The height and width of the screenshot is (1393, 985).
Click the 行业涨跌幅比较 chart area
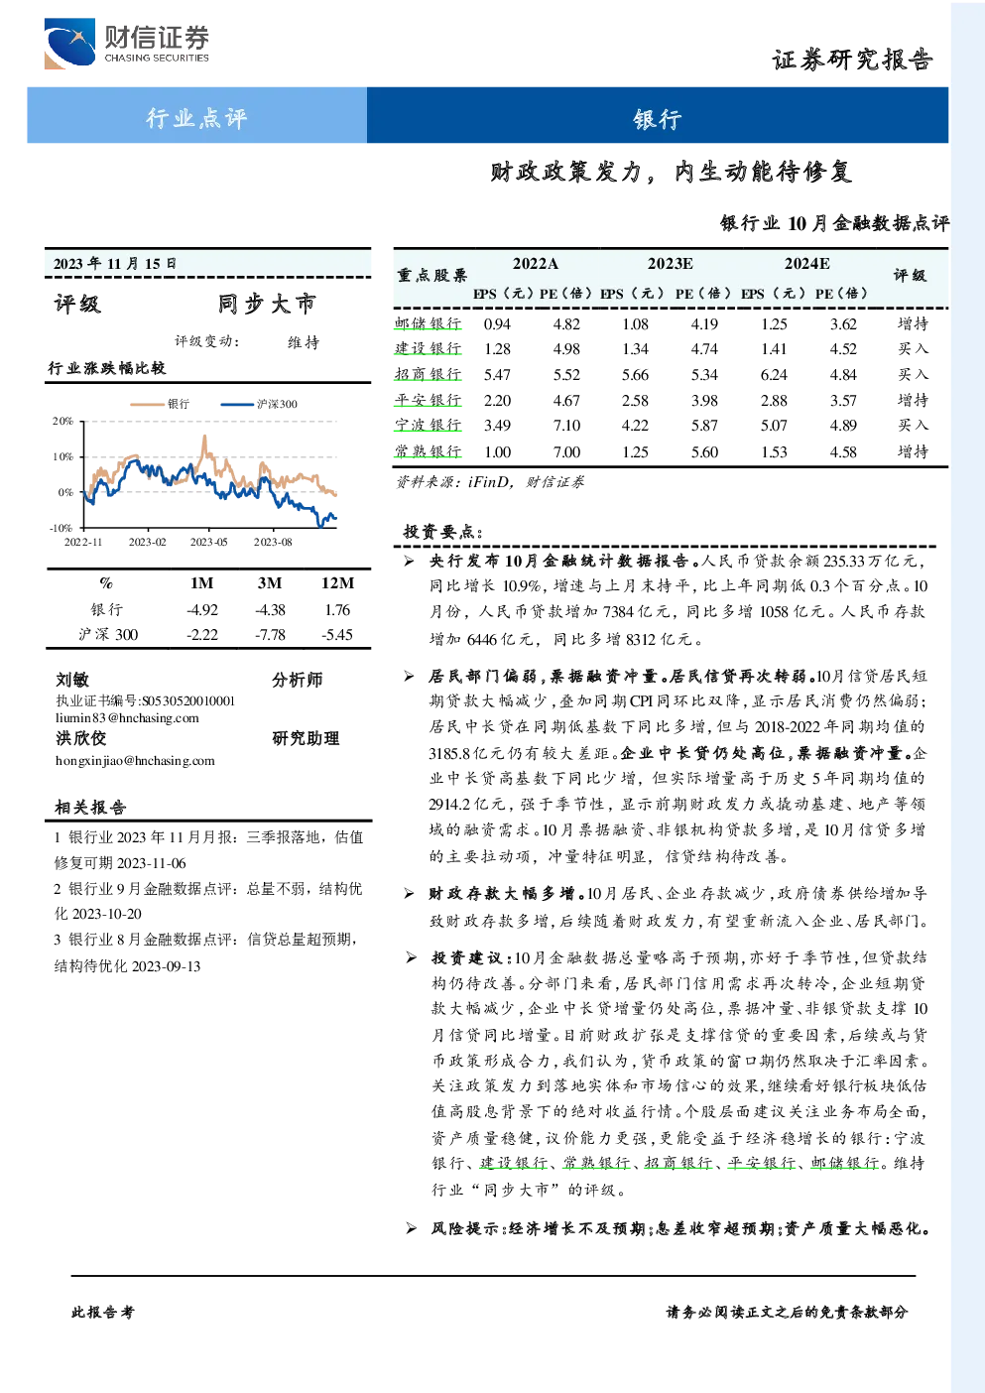pos(208,471)
